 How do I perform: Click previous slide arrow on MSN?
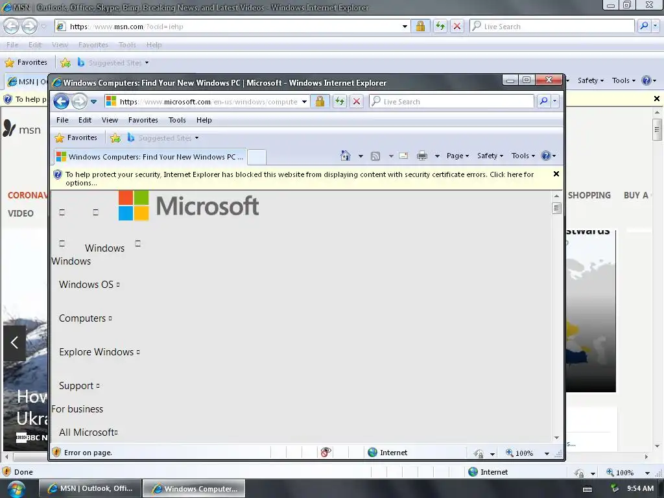[14, 342]
